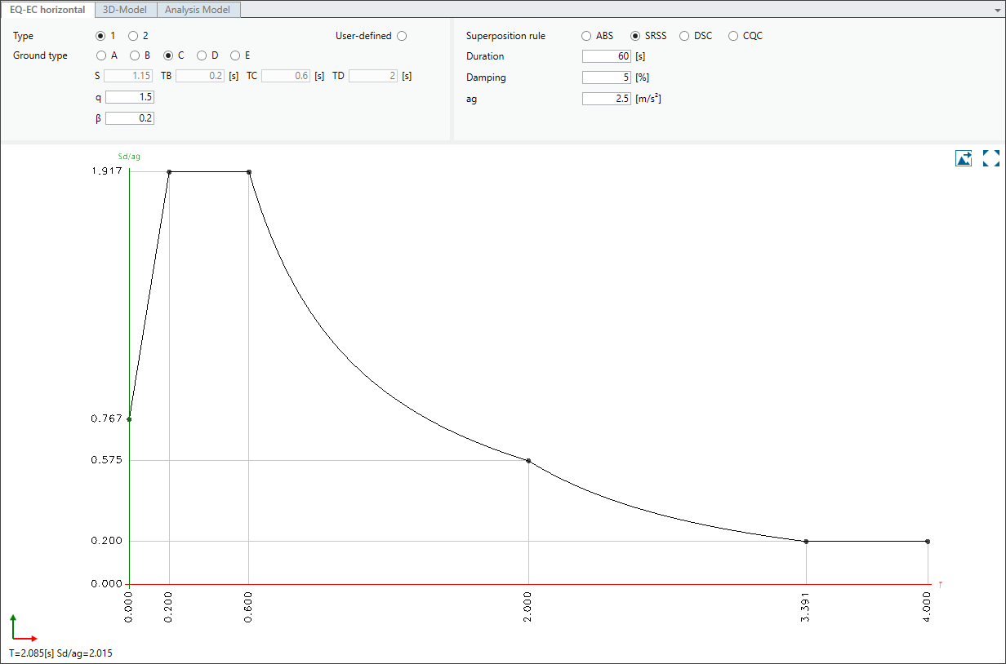Choose ground type A
Screen dimensions: 1006x664
101,55
